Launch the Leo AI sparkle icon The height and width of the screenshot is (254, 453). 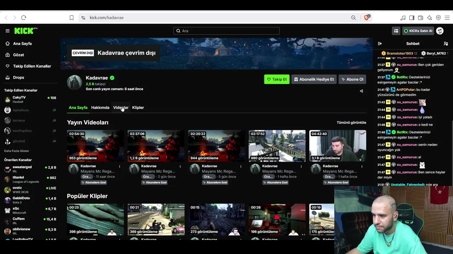coord(429,18)
